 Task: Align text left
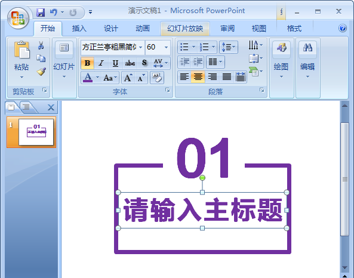[184, 77]
